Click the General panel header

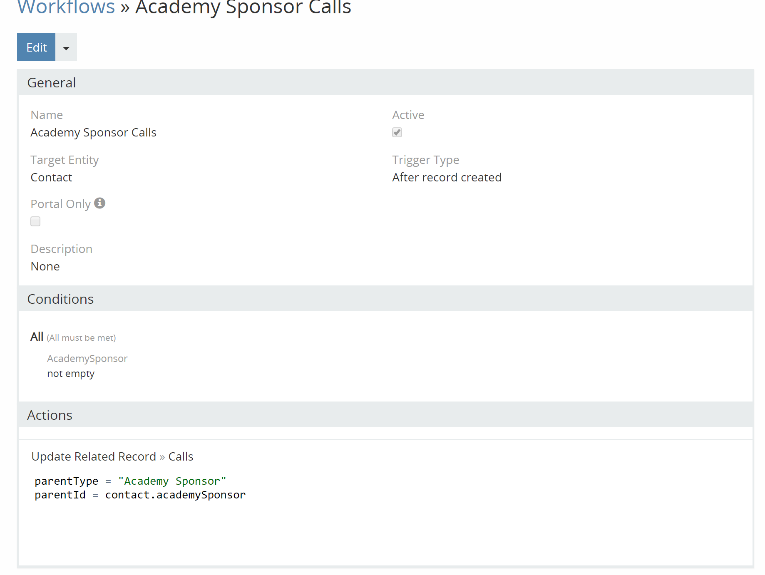(x=52, y=83)
